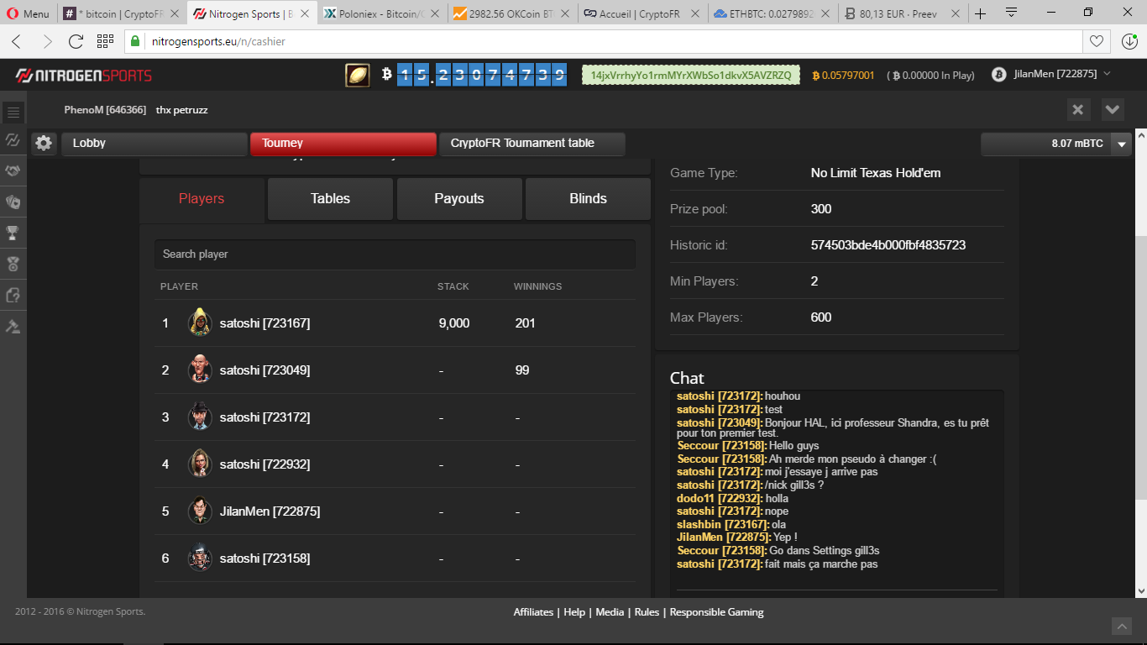Switch to the Accueil CryptoFR browser tab
Screen dimensions: 1147x645
coord(641,13)
